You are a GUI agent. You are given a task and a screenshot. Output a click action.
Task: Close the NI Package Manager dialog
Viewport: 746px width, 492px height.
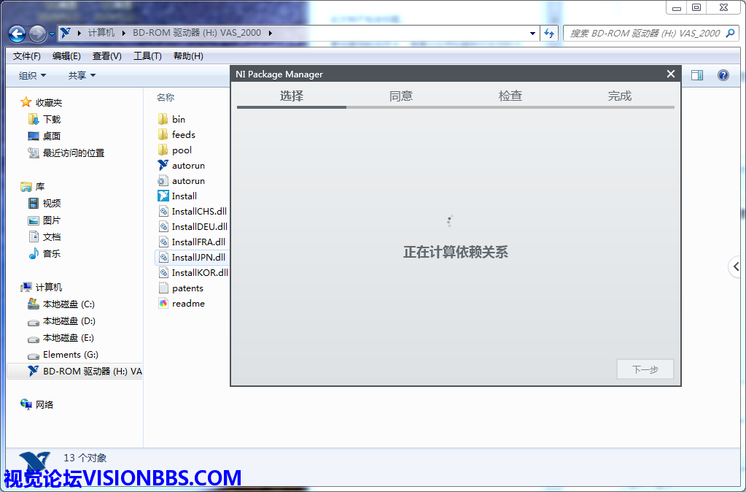point(671,74)
